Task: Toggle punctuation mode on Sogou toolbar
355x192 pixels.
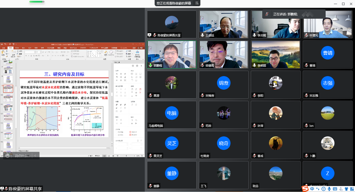Action: coord(318,189)
